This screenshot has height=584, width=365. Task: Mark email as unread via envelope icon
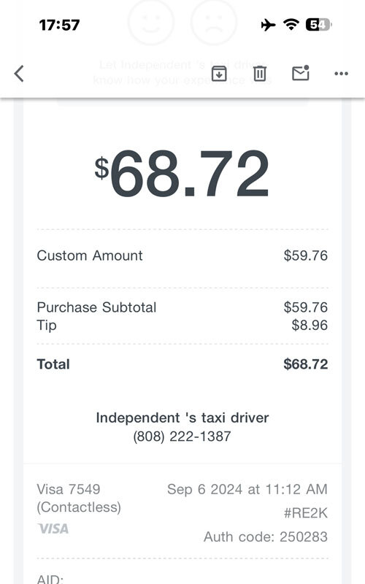point(301,72)
